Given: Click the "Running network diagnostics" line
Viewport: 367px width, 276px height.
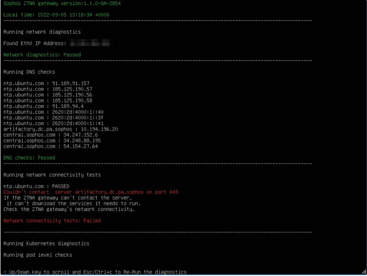Looking at the screenshot, I should [42, 32].
